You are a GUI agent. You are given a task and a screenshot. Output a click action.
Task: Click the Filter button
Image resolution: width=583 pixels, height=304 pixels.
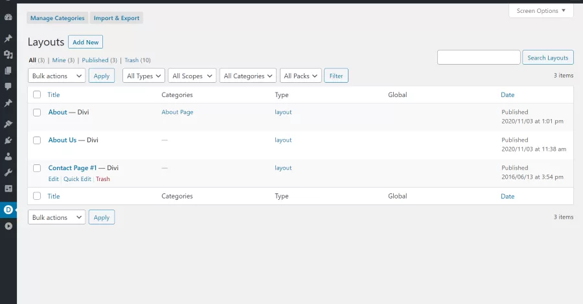pyautogui.click(x=336, y=76)
